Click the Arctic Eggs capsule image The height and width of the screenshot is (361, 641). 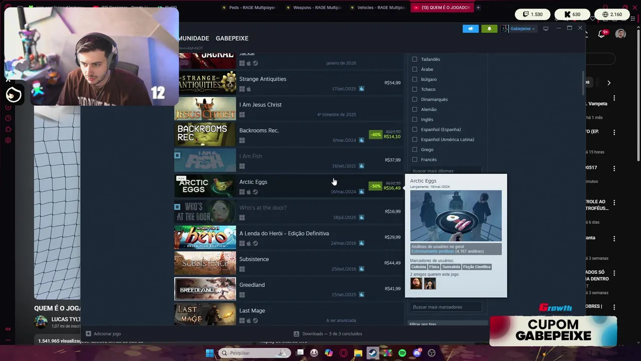click(205, 186)
